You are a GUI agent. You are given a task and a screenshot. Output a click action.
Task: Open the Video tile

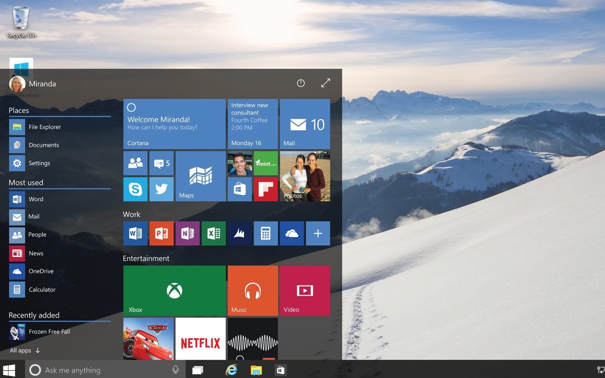coord(305,291)
